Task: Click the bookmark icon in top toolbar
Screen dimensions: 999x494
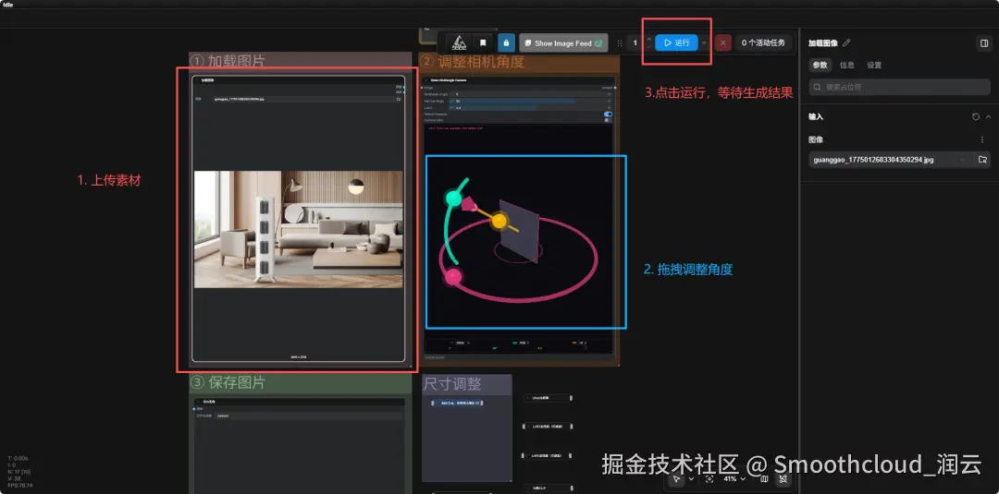Action: tap(483, 42)
